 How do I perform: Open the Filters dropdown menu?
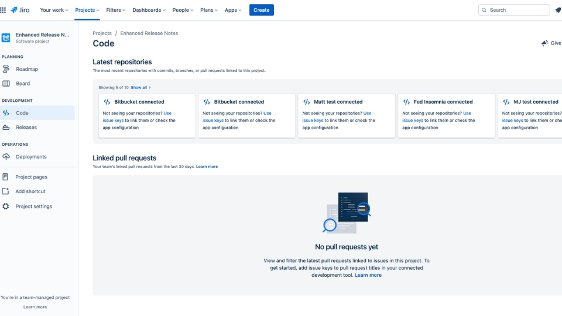(x=116, y=10)
